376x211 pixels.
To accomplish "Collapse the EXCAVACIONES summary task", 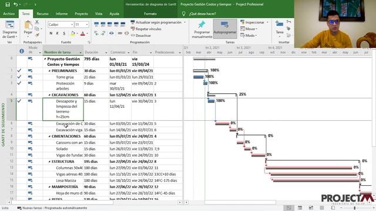I will pyautogui.click(x=49, y=95).
